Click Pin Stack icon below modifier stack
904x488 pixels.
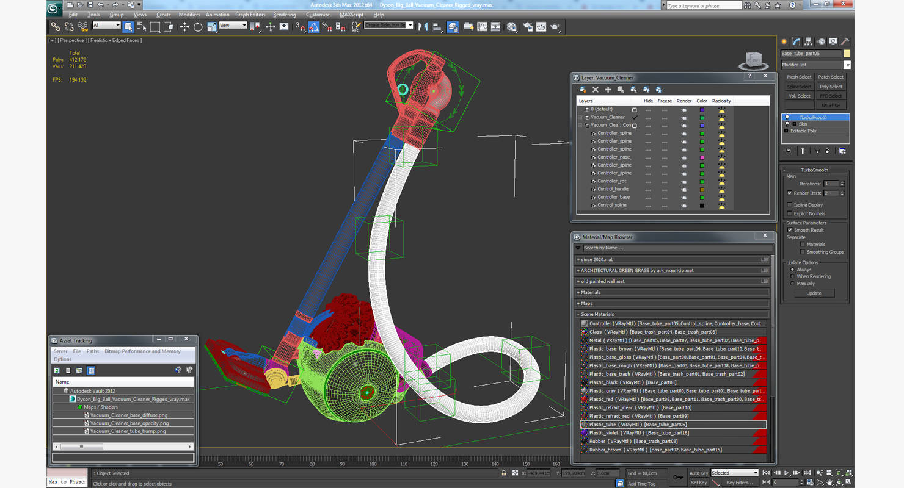click(788, 151)
